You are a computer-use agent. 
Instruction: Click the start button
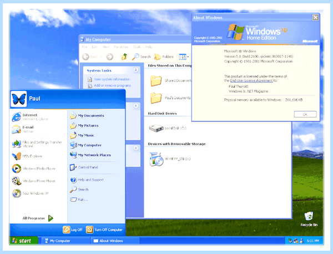24,241
